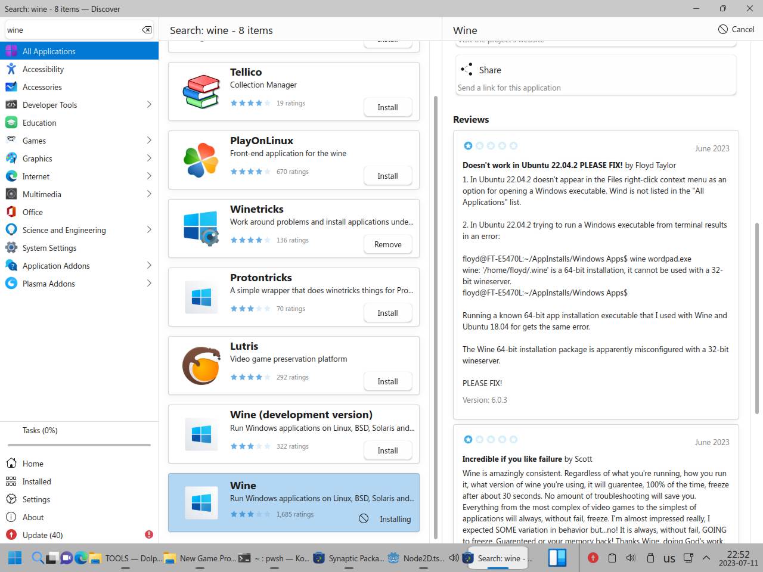Click the PlayOnLinux star rating
Viewport: 763px width, 572px height.
coord(250,172)
